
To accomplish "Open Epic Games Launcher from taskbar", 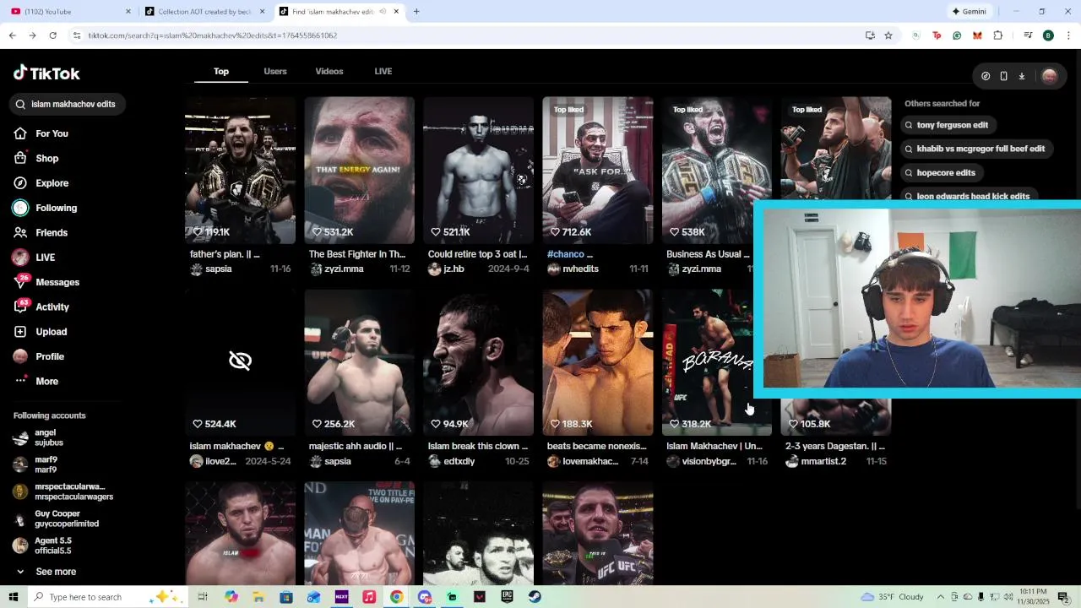I will [x=507, y=597].
